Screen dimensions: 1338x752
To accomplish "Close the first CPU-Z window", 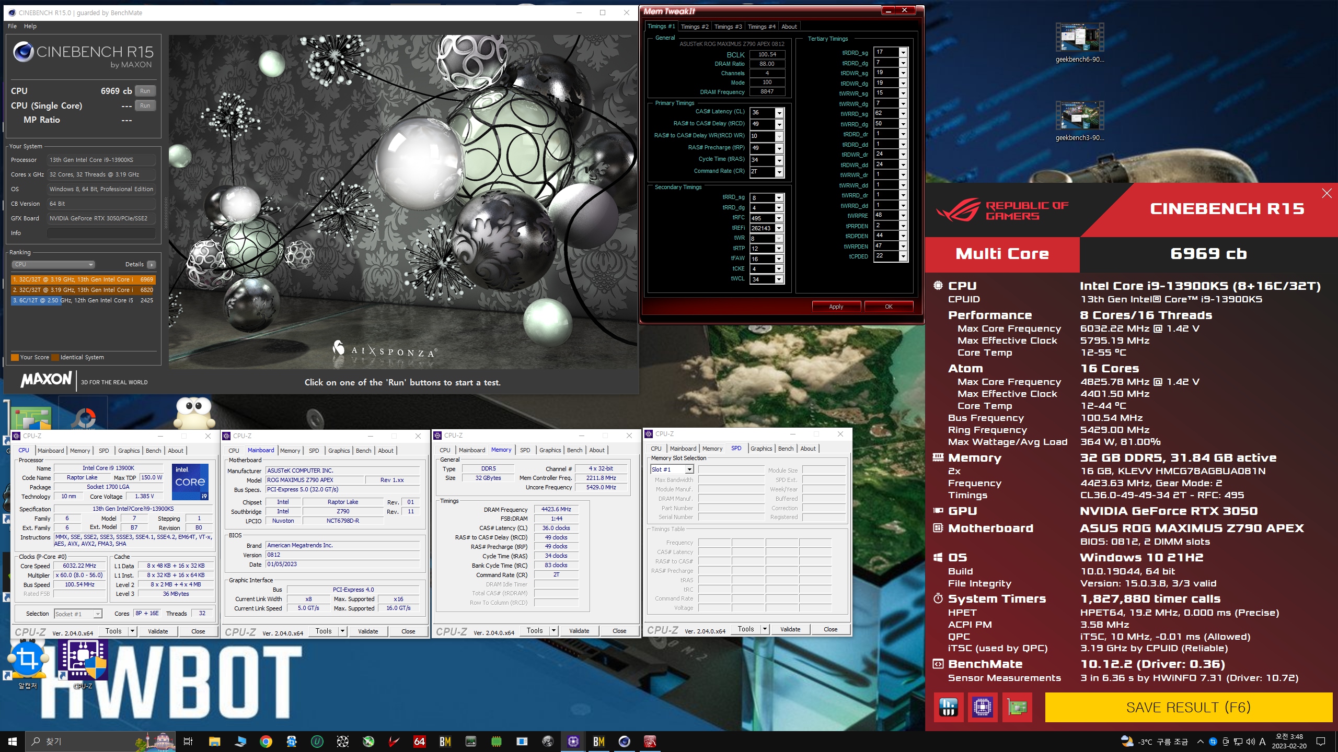I will point(208,436).
